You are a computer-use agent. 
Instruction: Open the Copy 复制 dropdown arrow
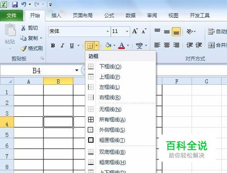tap(41, 38)
